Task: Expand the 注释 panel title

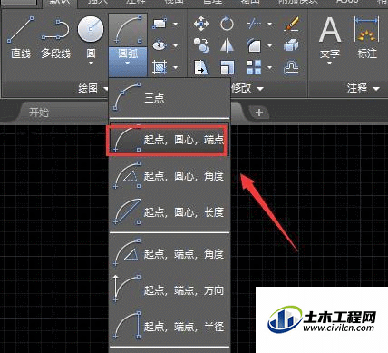Action: 363,88
